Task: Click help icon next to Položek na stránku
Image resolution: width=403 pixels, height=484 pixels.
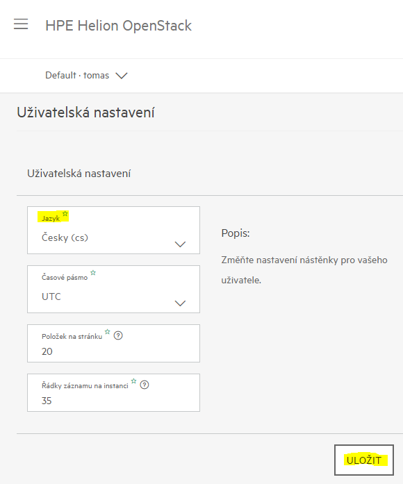Action: (118, 335)
